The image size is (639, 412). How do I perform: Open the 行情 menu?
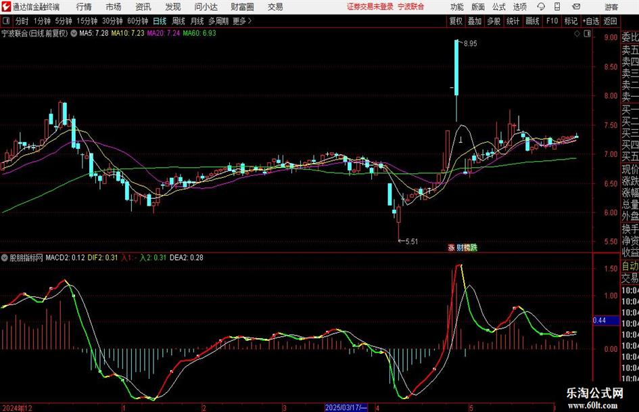point(84,7)
